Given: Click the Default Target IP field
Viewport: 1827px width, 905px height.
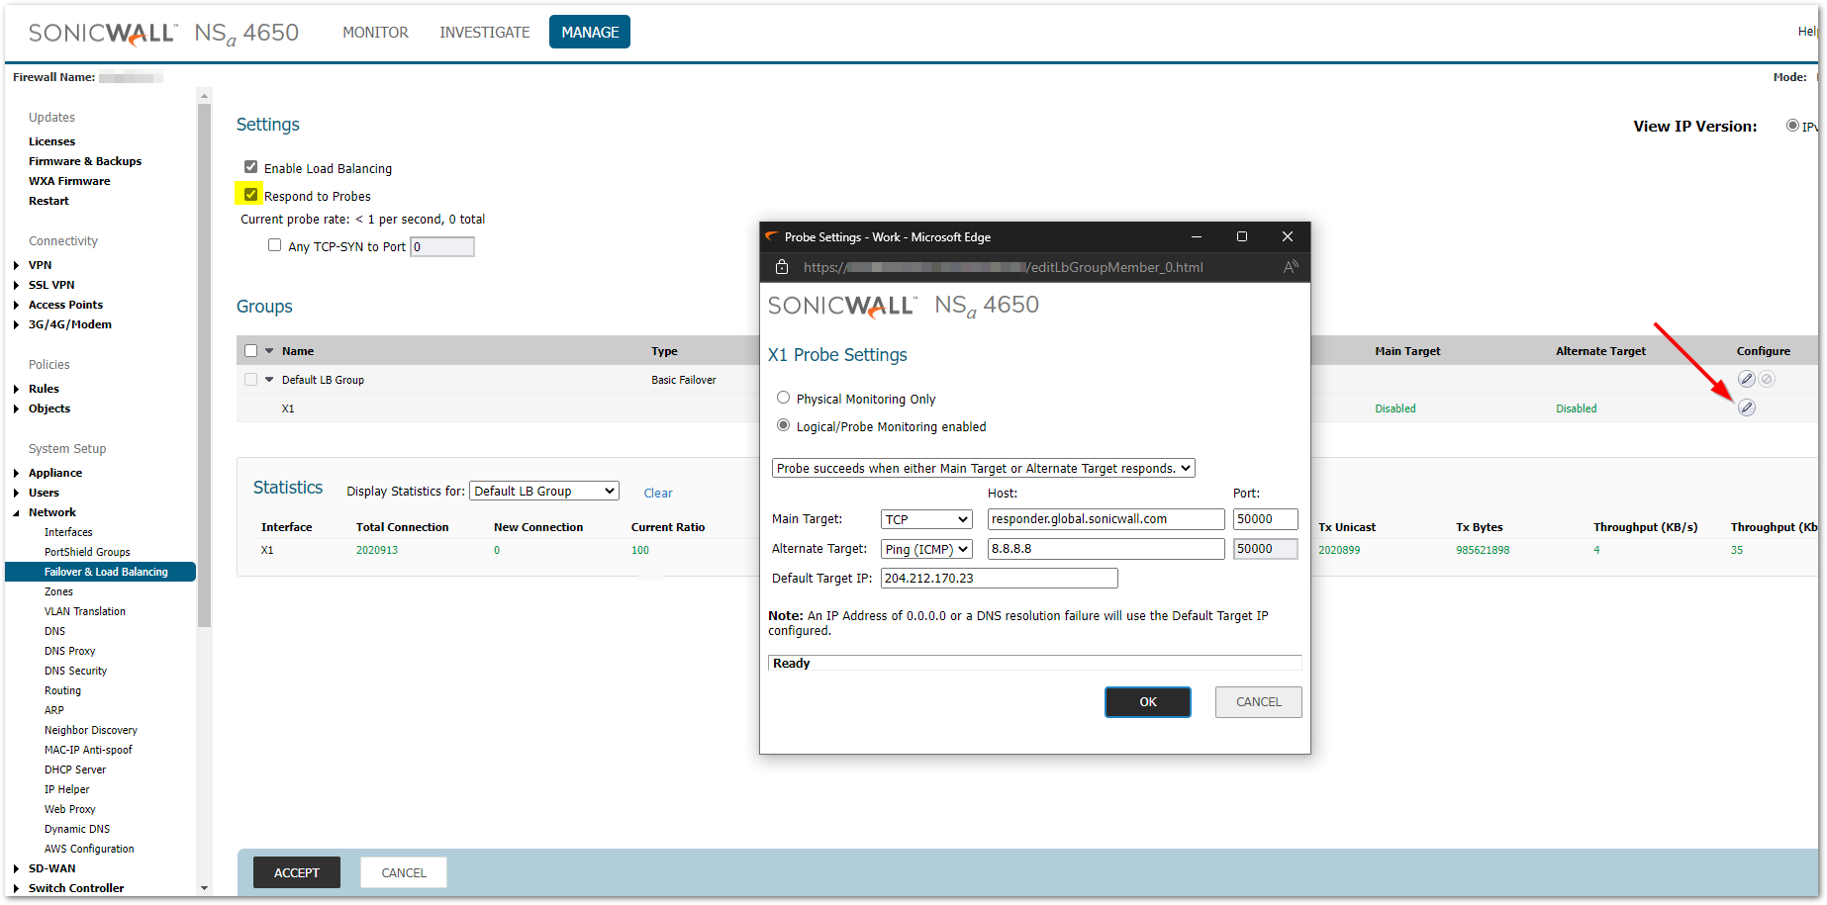Looking at the screenshot, I should pyautogui.click(x=999, y=579).
